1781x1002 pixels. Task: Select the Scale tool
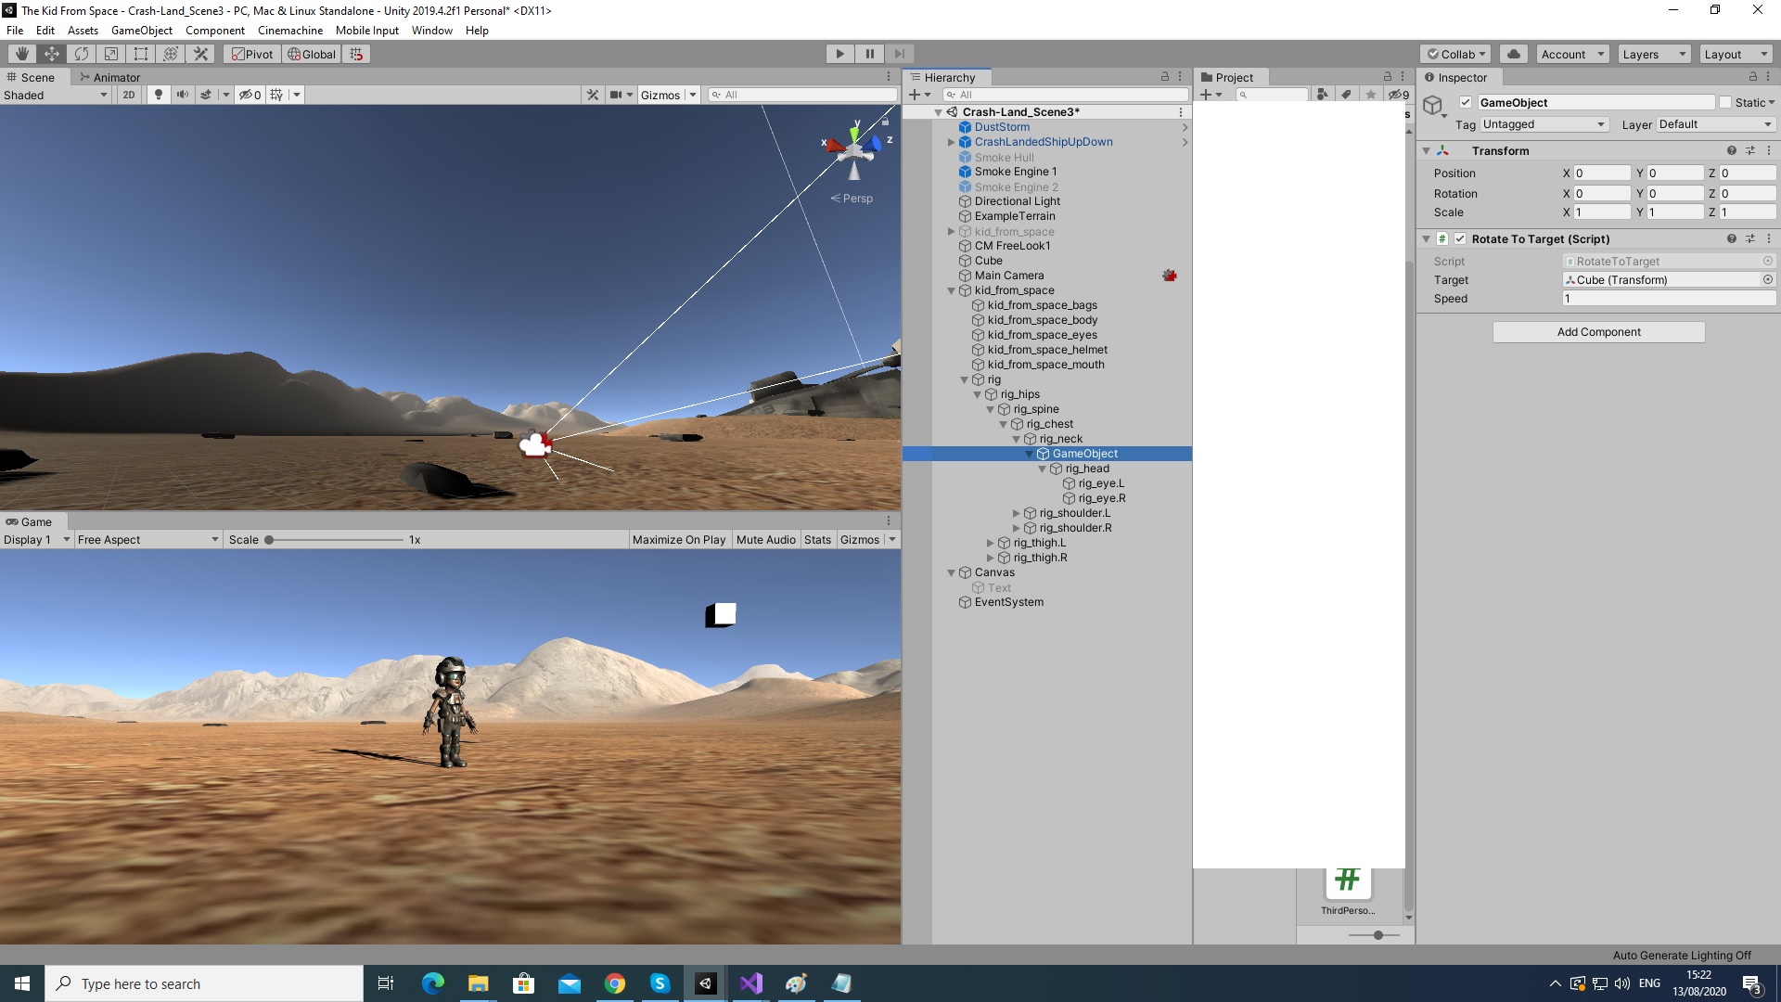(x=110, y=53)
